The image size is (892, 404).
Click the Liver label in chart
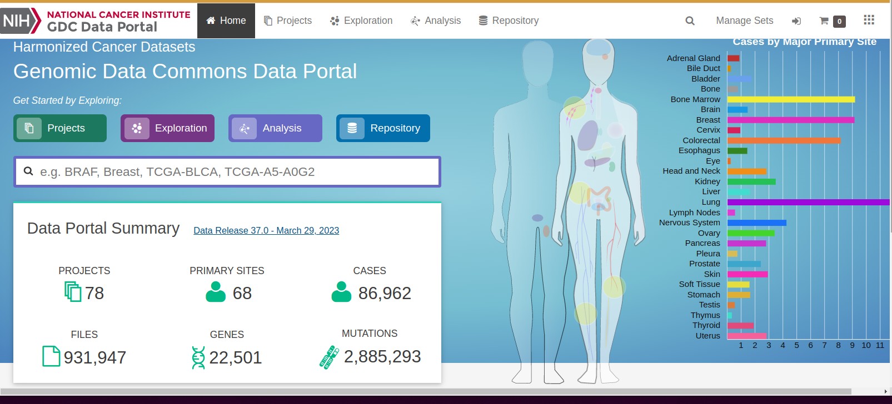click(711, 191)
